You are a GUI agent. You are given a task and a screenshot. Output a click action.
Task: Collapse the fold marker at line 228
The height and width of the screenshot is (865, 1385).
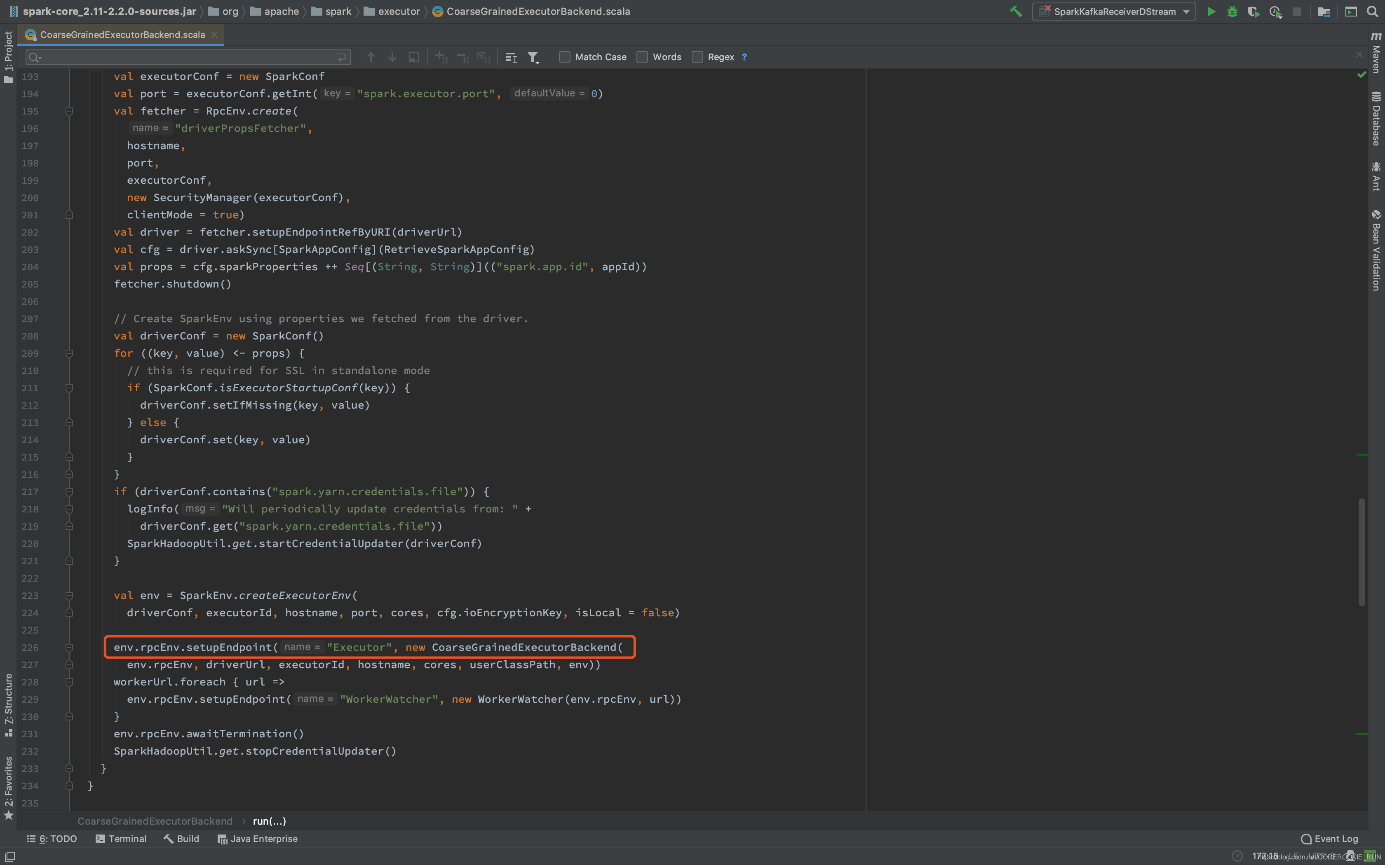(69, 682)
